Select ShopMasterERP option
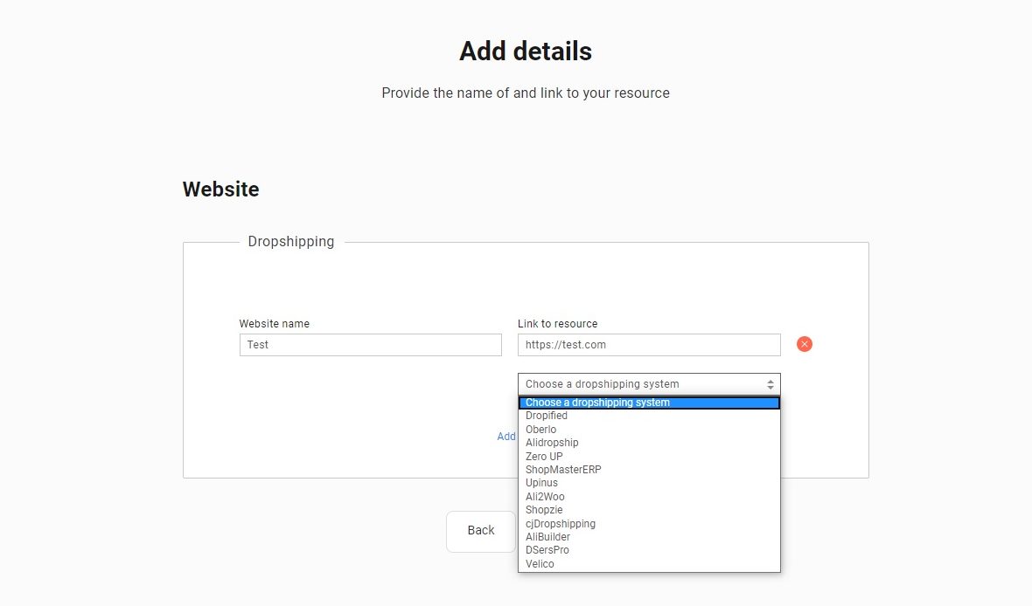This screenshot has height=606, width=1032. pos(649,469)
